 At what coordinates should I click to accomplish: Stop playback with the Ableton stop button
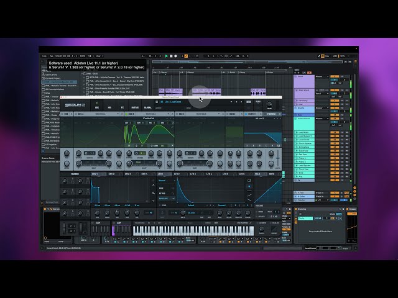[x=171, y=56]
